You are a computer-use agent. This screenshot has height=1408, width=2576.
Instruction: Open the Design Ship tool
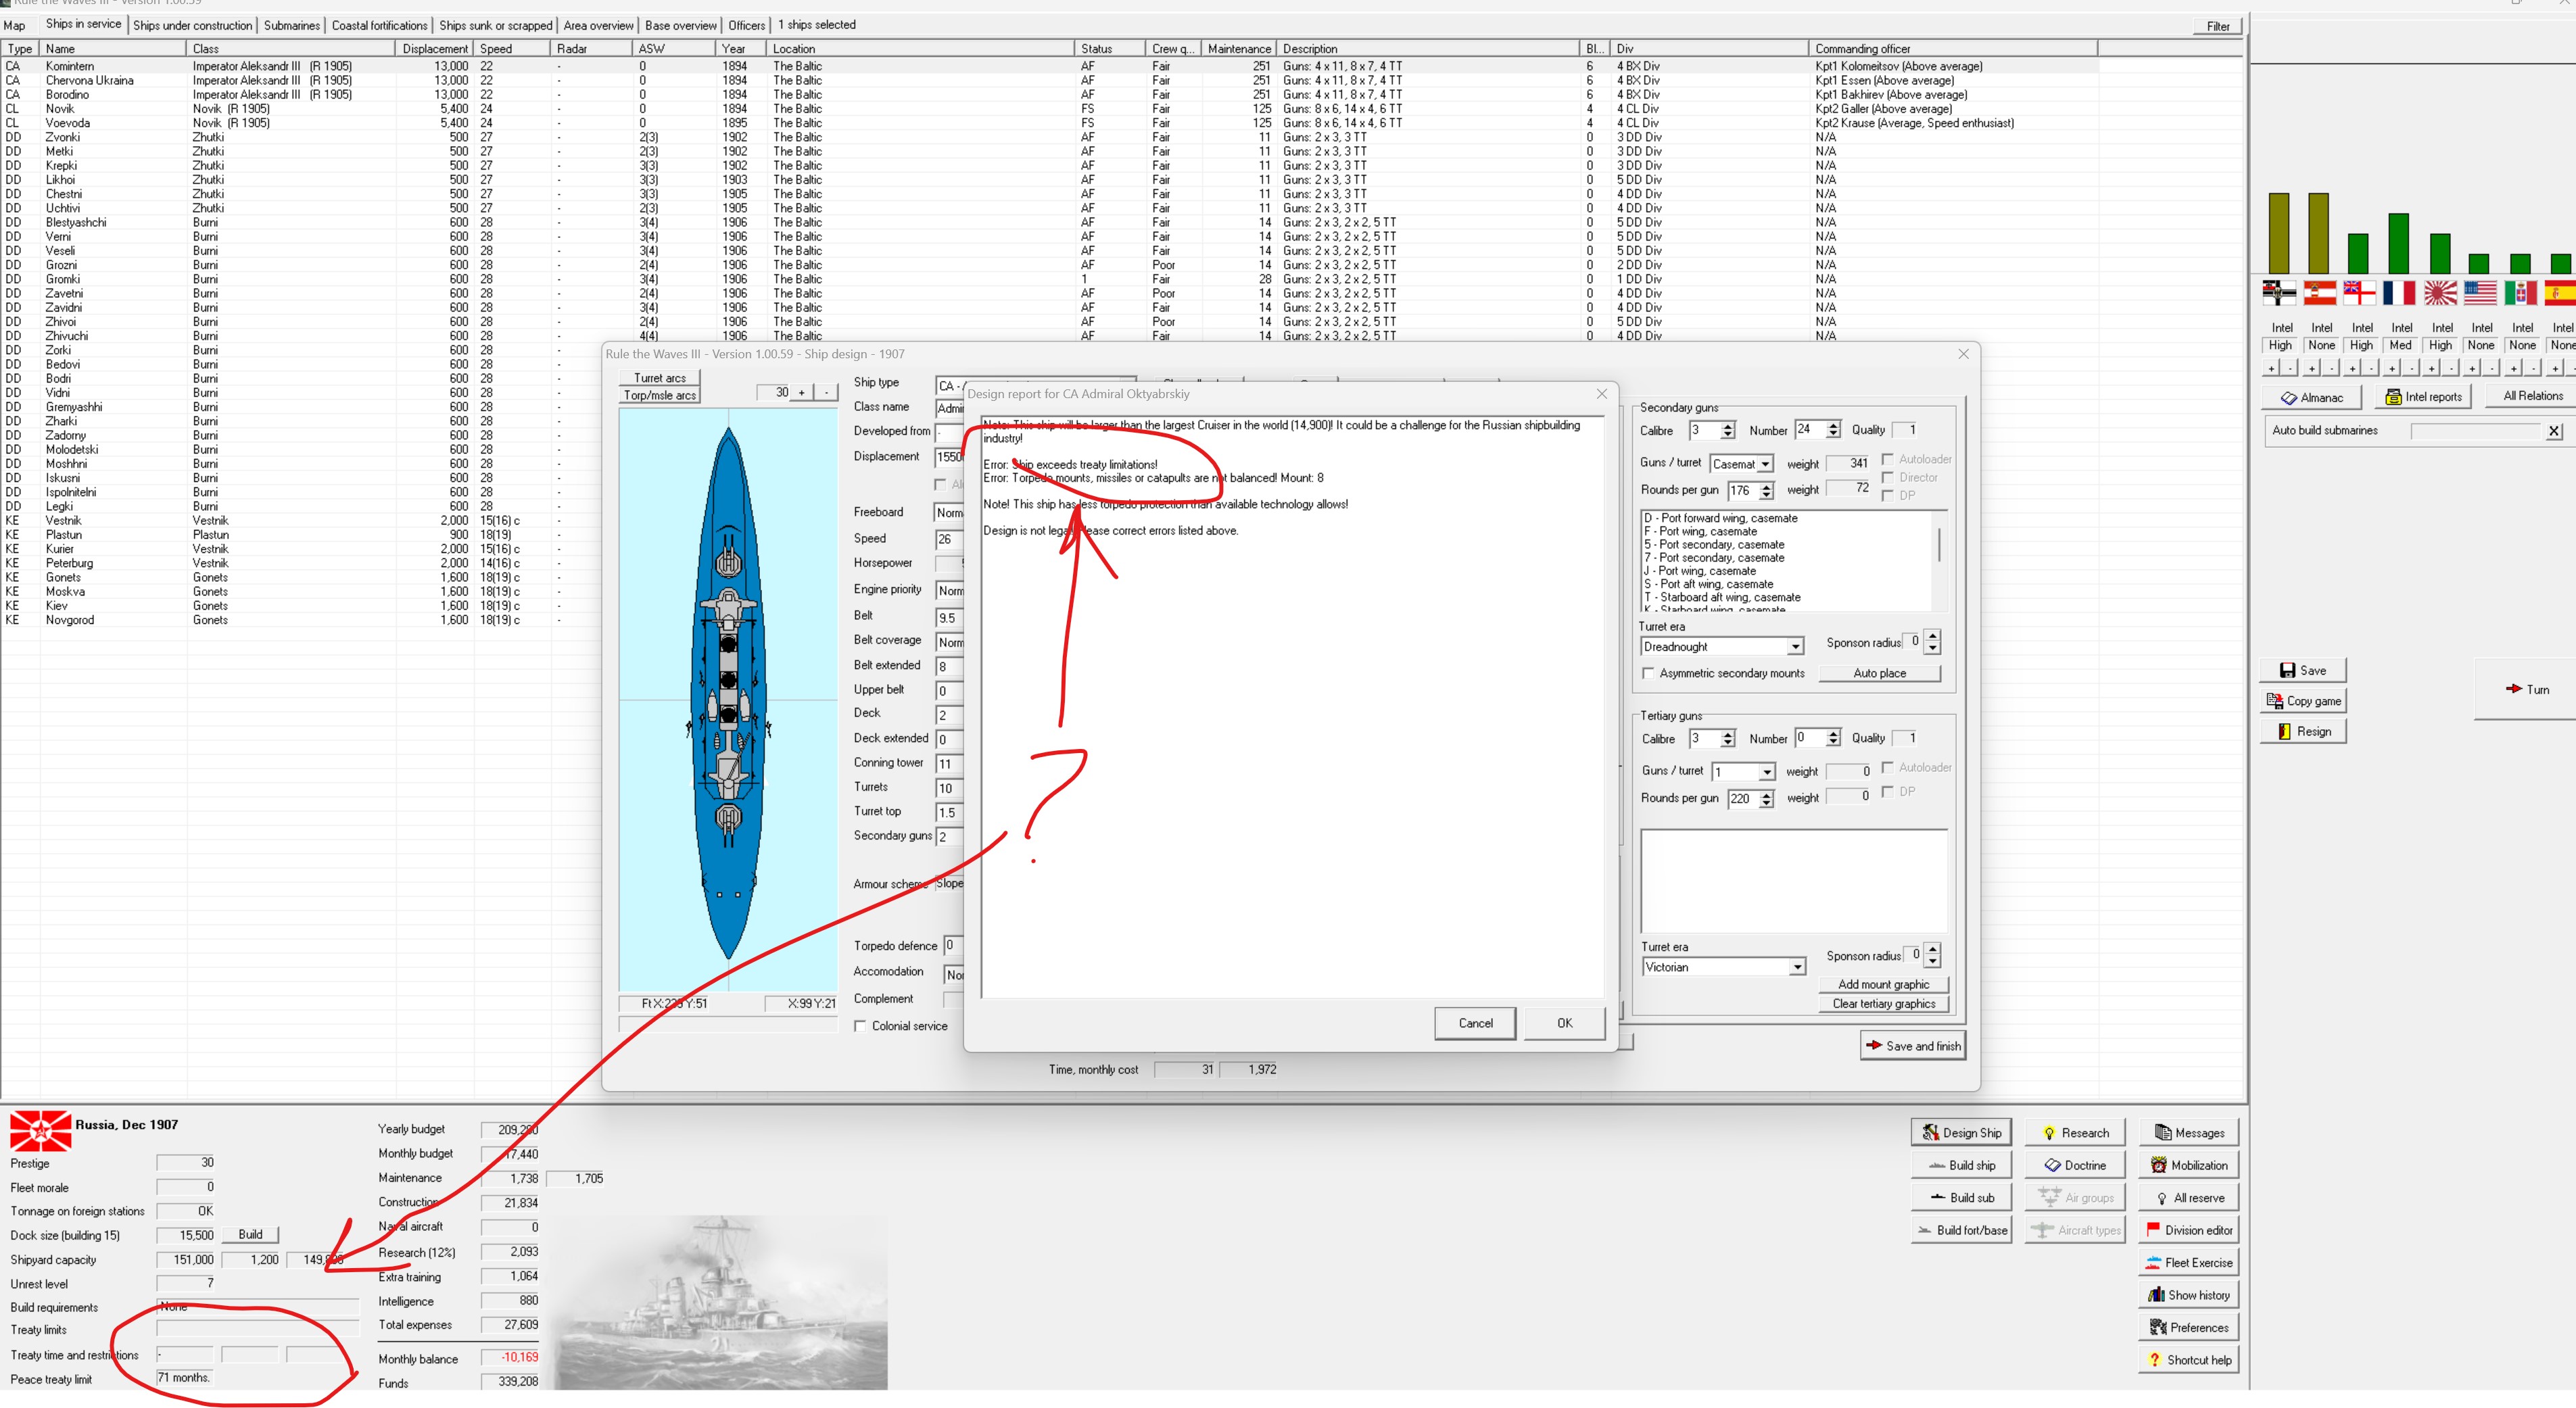(1961, 1132)
